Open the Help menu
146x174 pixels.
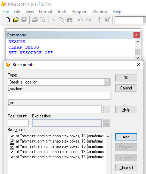click(117, 12)
